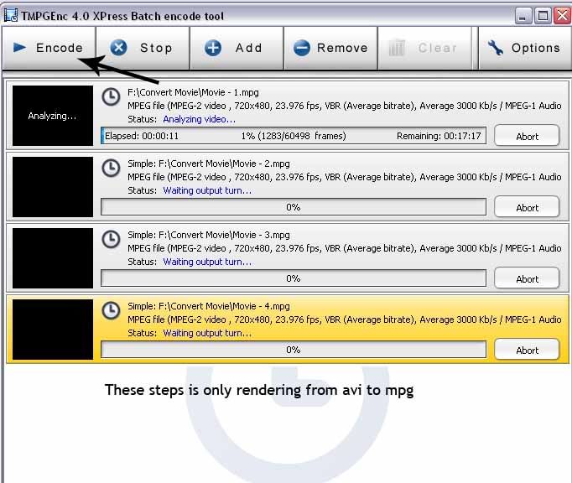Abort the Movie - 2.mpg job
The image size is (572, 483).
[x=527, y=207]
